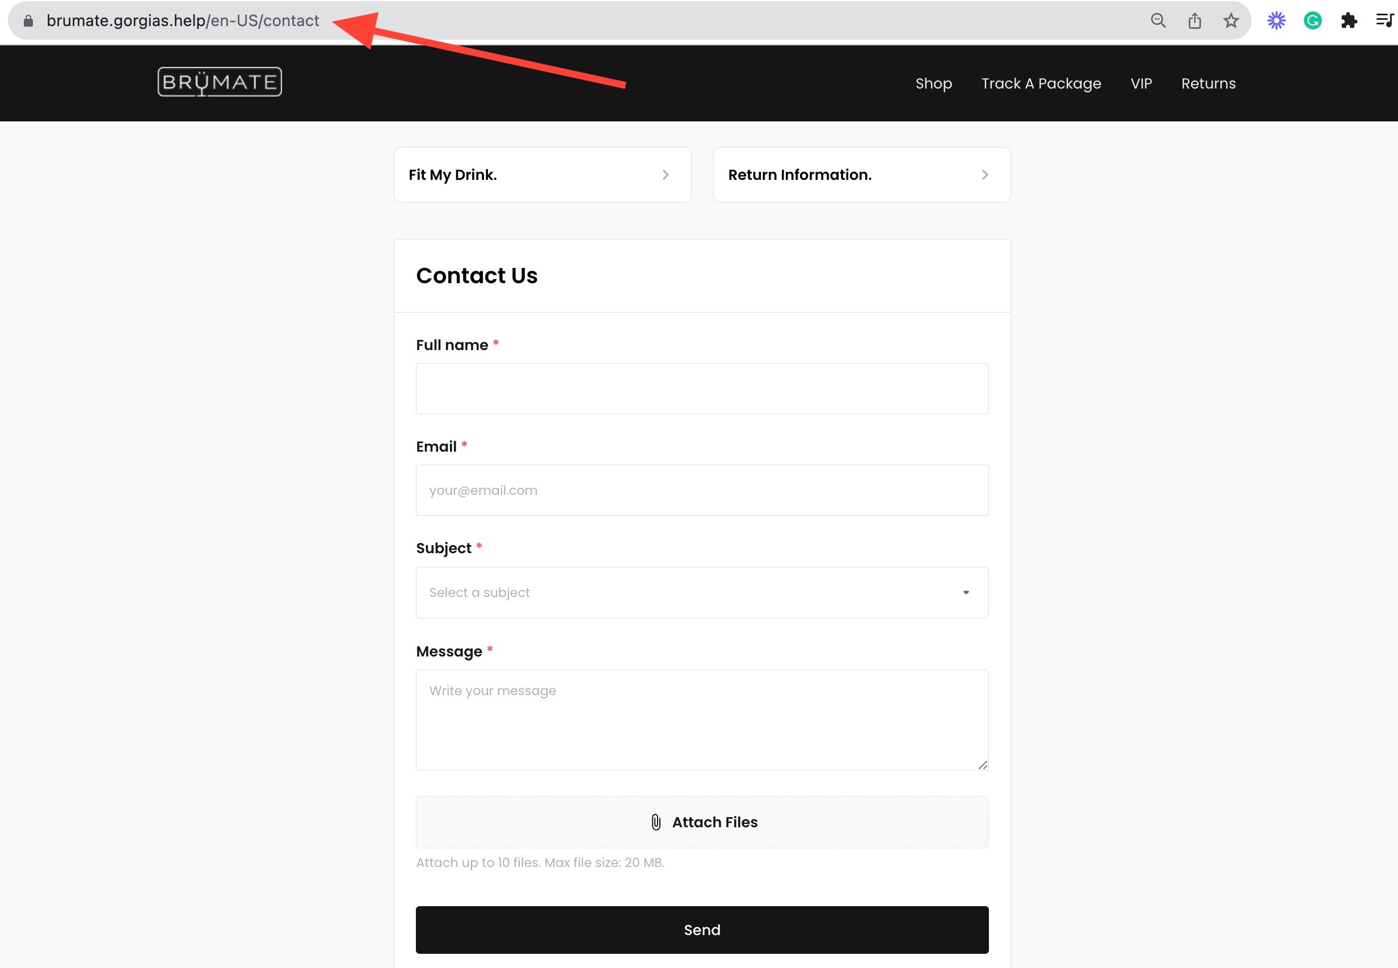
Task: Open the browser extensions puzzle icon
Action: pyautogui.click(x=1349, y=20)
